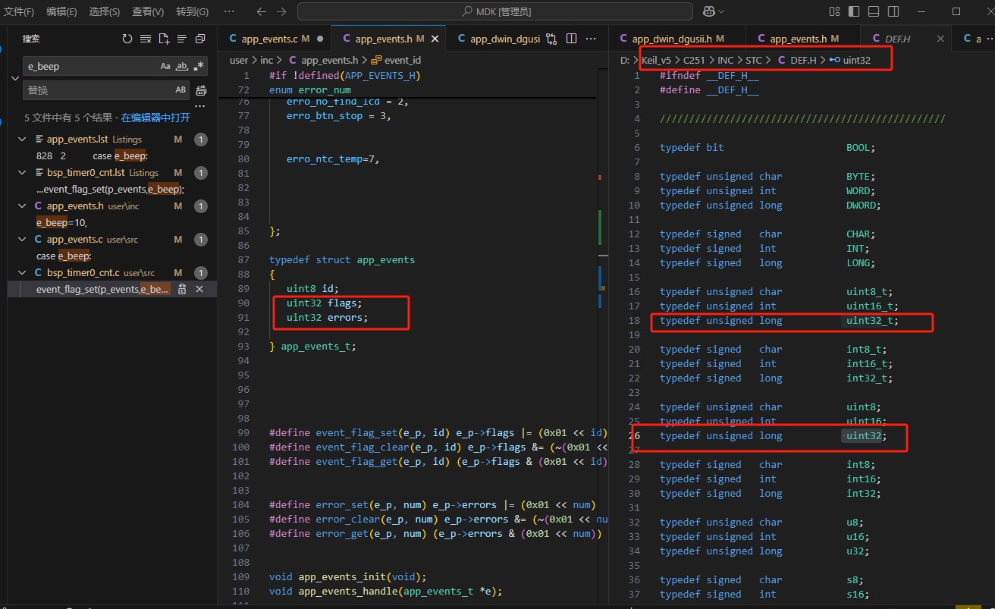
Task: Click uint32 symbol in right breadcrumb
Action: [x=855, y=59]
